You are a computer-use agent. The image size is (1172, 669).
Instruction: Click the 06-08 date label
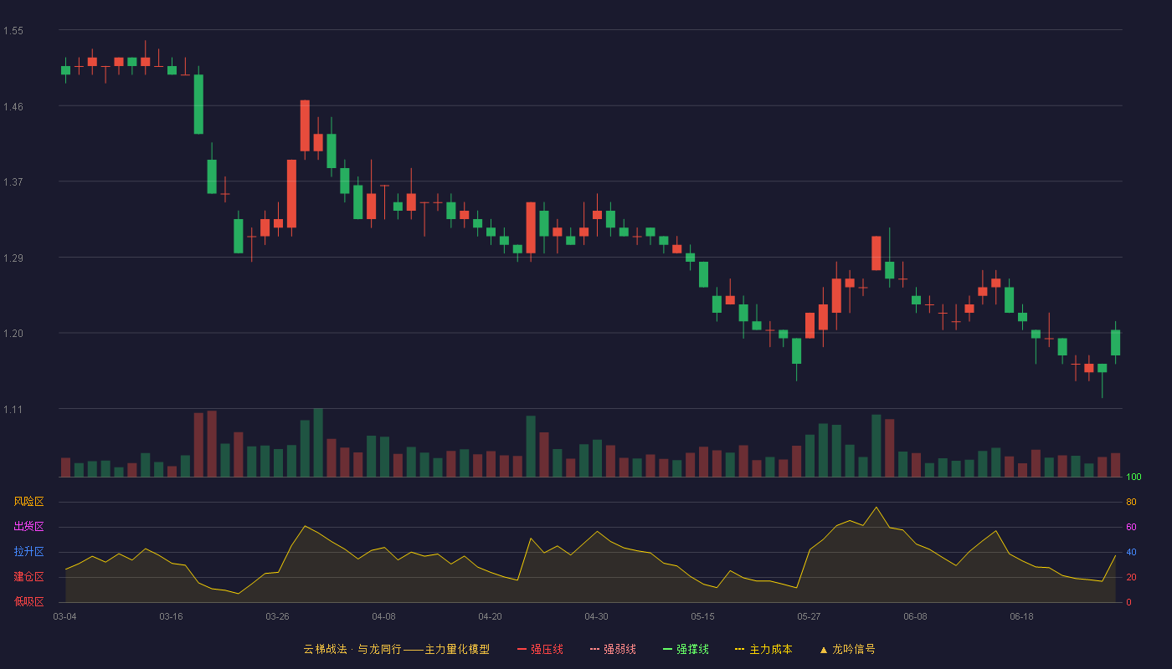(x=915, y=616)
